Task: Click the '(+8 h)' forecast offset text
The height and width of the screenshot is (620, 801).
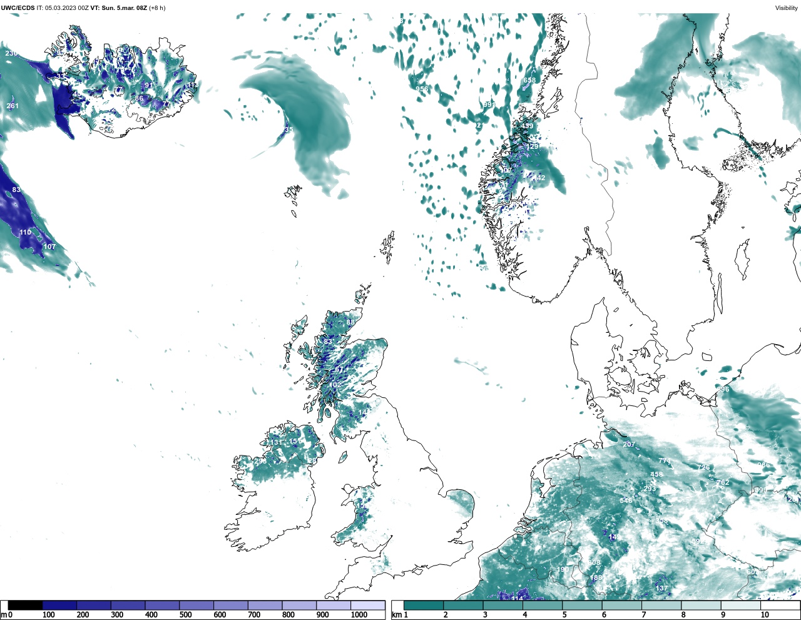Action: pos(157,8)
